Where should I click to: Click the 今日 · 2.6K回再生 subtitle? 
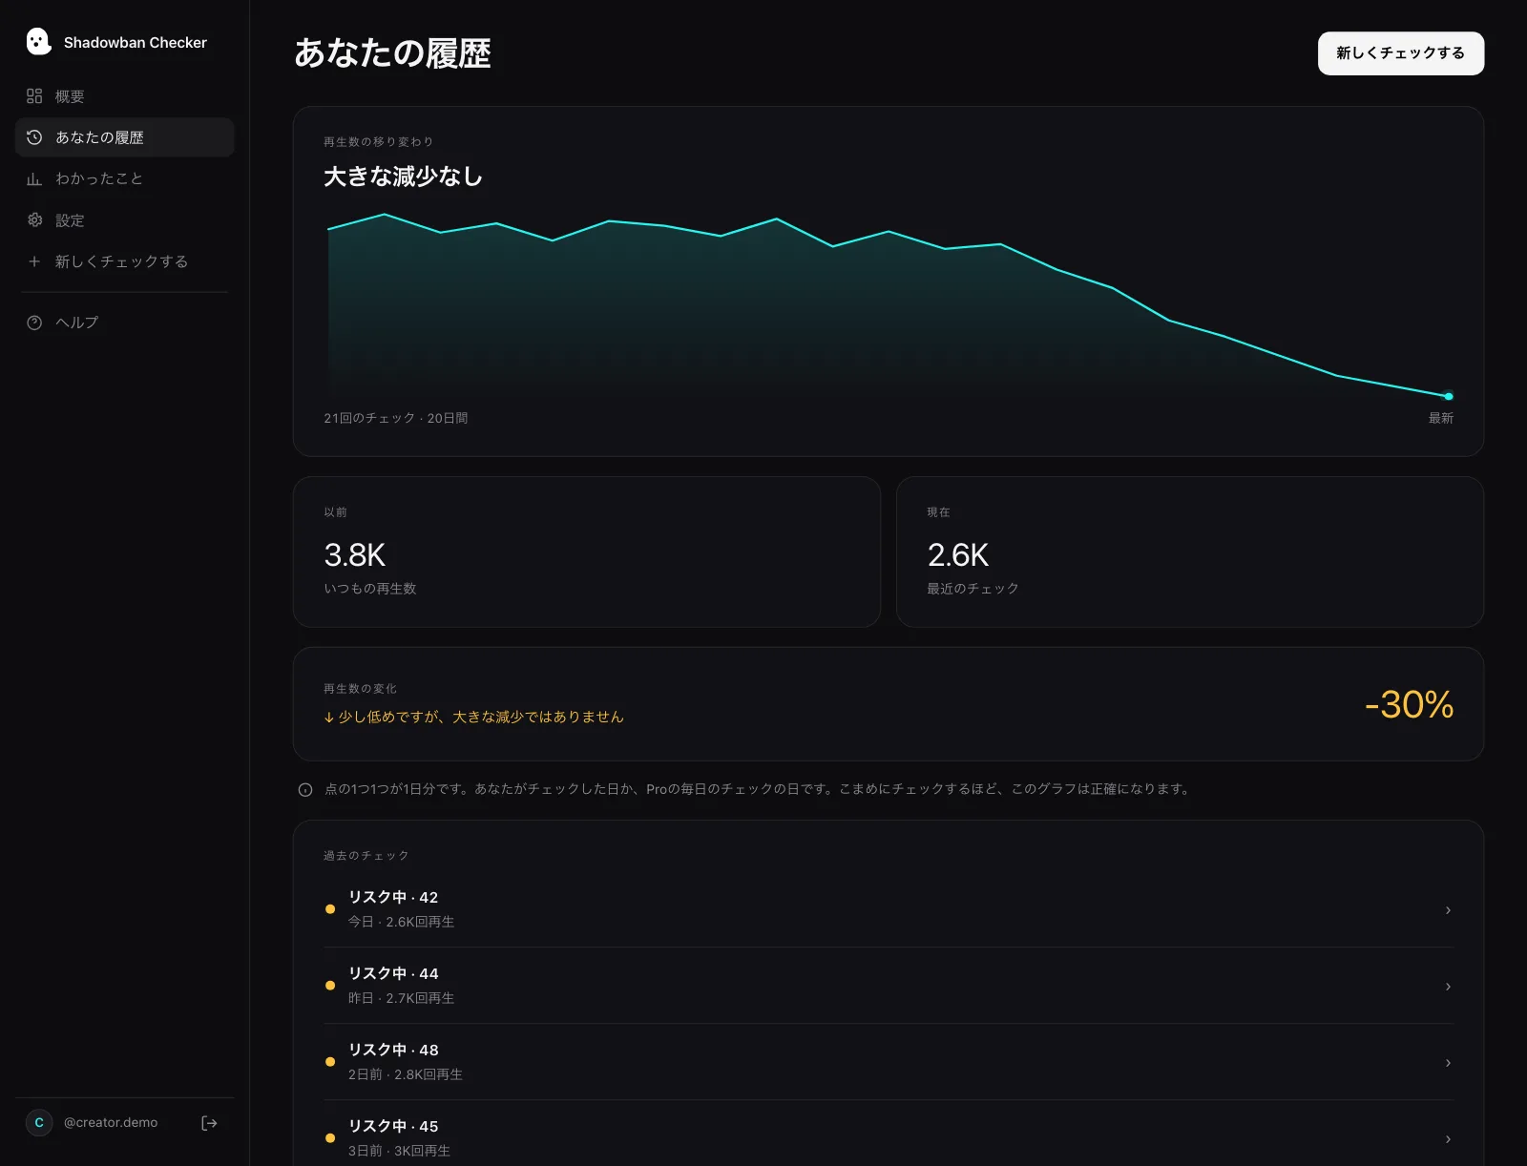click(x=401, y=922)
